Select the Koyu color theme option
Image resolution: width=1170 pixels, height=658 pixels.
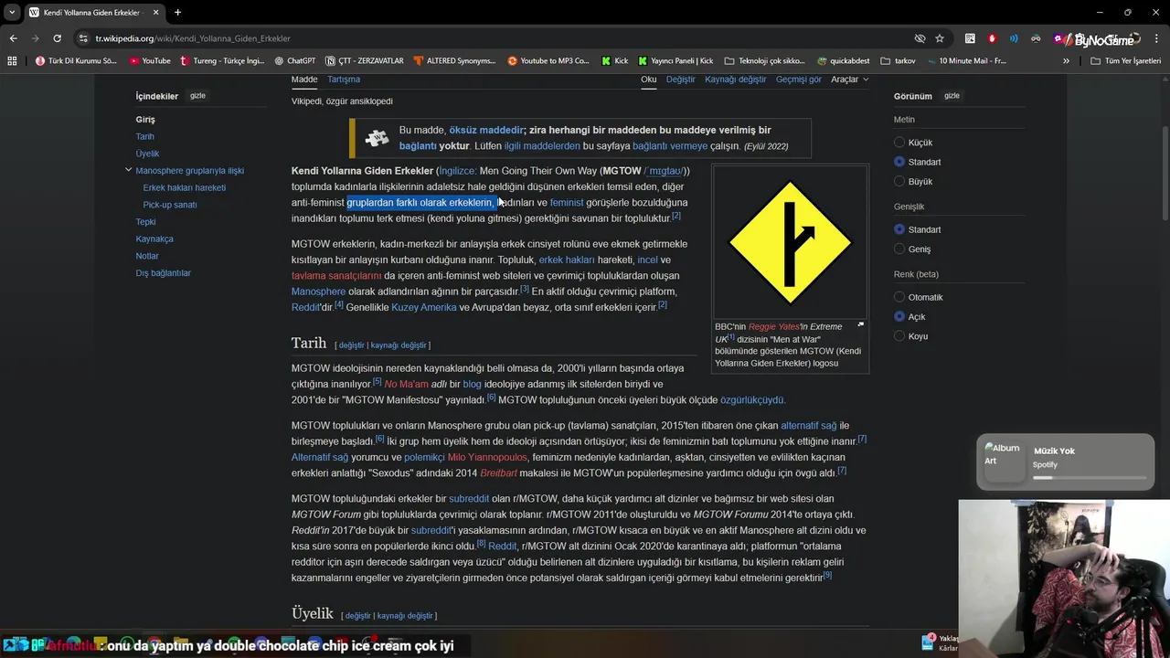coord(899,335)
